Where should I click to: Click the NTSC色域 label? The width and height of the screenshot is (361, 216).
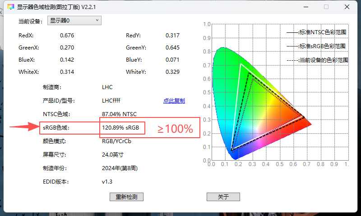56,114
